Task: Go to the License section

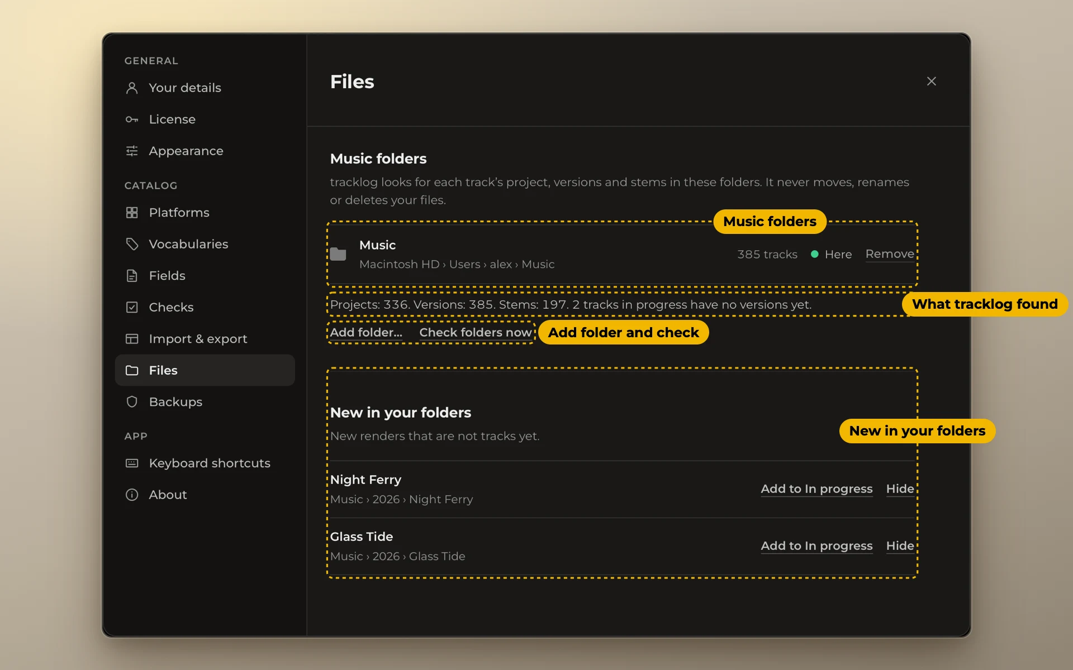Action: pyautogui.click(x=205, y=119)
